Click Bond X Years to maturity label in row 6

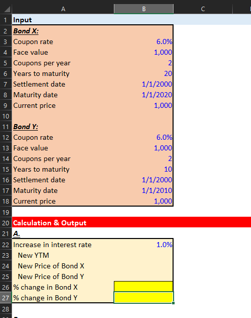41,73
